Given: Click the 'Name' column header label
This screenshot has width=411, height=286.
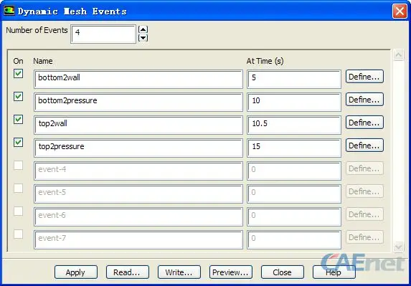Looking at the screenshot, I should click(43, 61).
